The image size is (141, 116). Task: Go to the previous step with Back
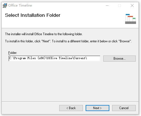[71, 108]
